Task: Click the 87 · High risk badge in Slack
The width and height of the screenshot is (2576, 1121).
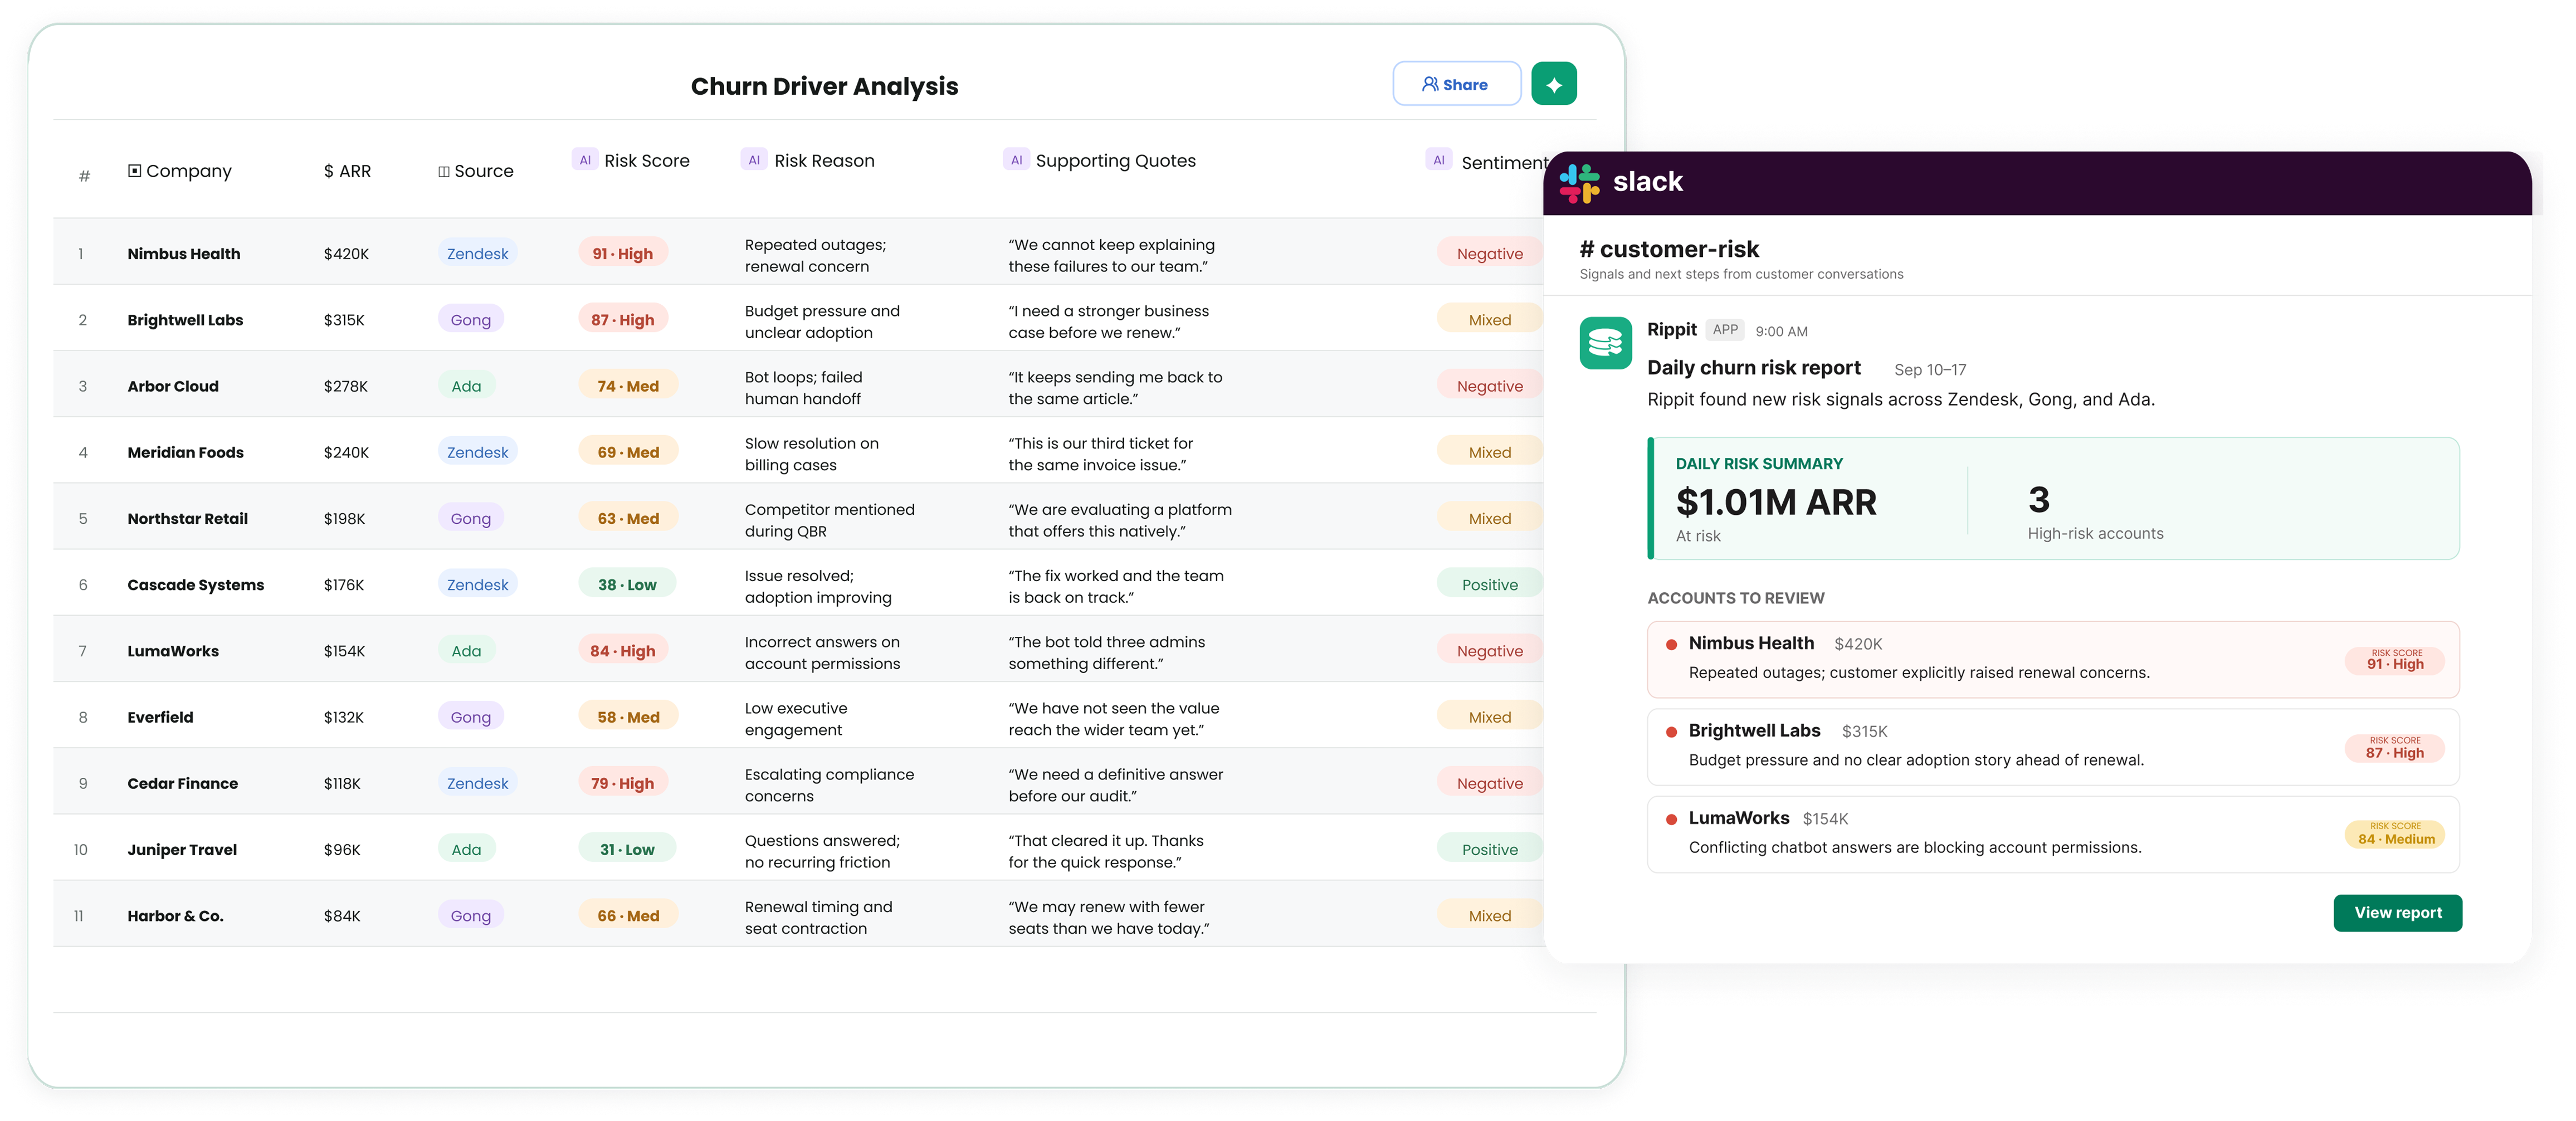Action: 2394,748
